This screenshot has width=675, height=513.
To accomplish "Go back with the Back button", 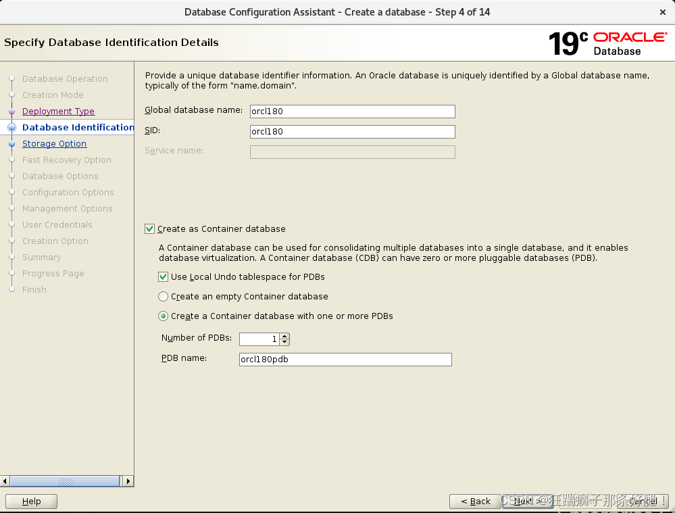I will [475, 502].
